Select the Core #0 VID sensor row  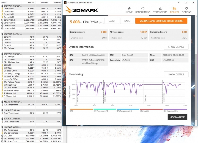point(31,9)
